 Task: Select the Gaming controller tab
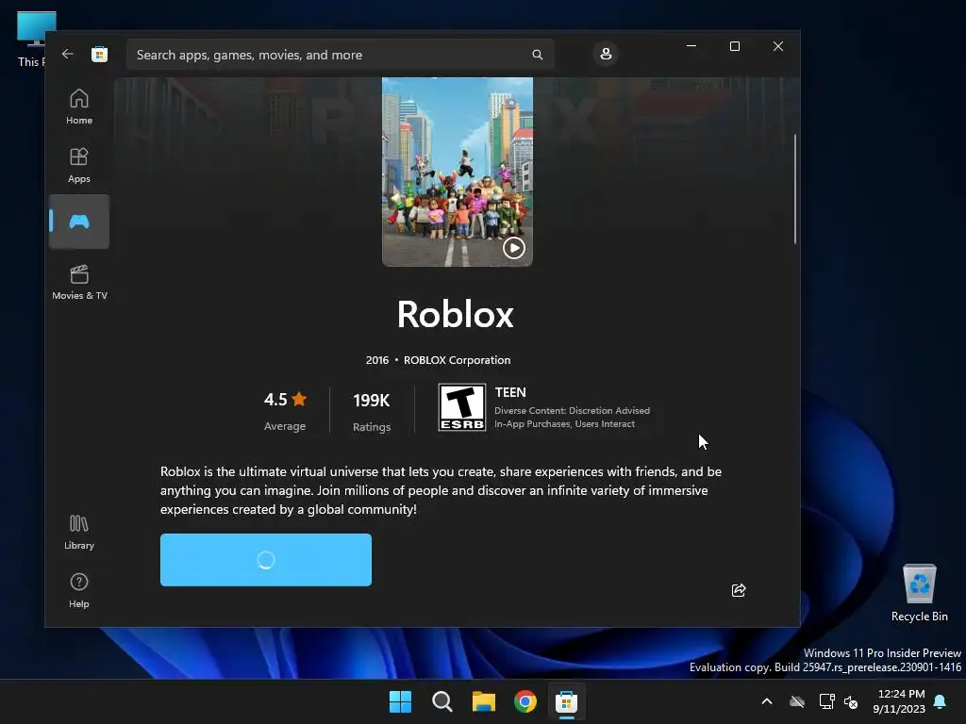pos(79,222)
